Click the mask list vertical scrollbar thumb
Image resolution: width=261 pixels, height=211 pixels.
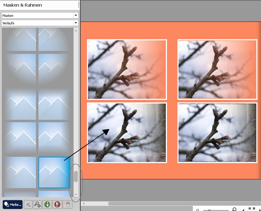(x=76, y=176)
